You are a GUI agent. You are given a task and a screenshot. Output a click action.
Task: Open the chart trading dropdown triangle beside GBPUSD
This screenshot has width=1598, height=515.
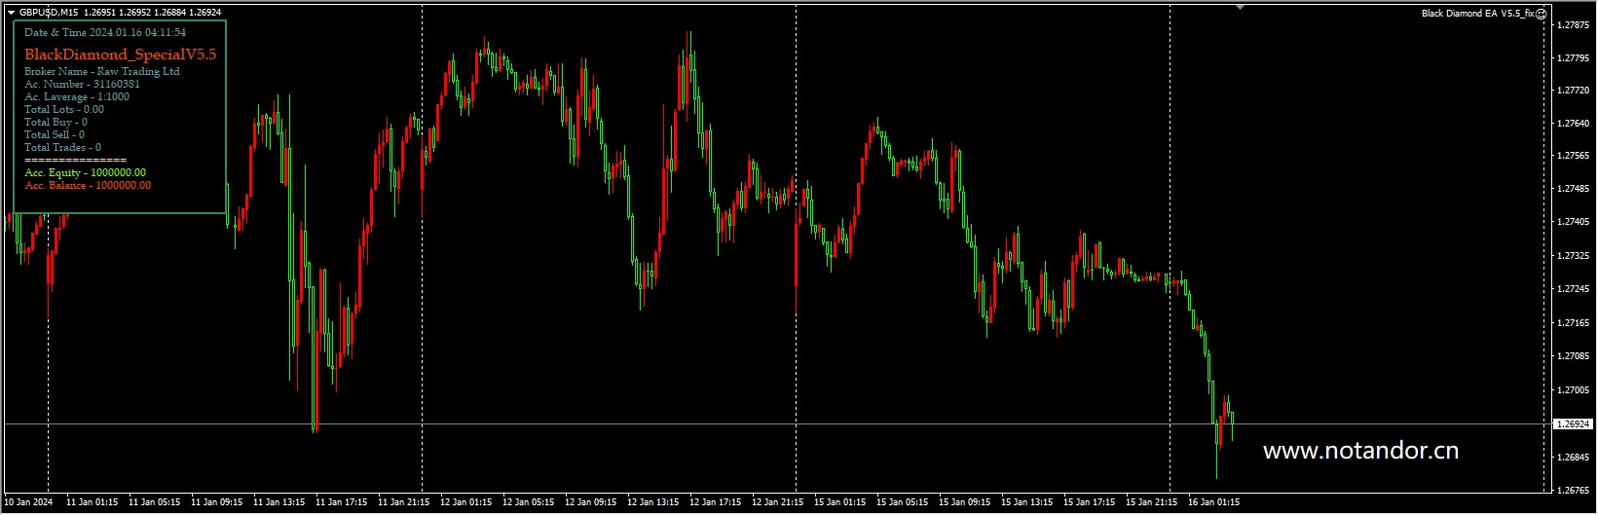point(11,13)
